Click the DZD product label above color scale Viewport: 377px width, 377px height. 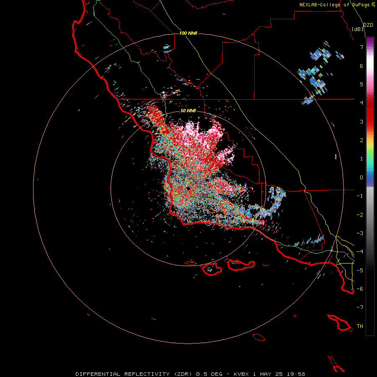pyautogui.click(x=368, y=25)
